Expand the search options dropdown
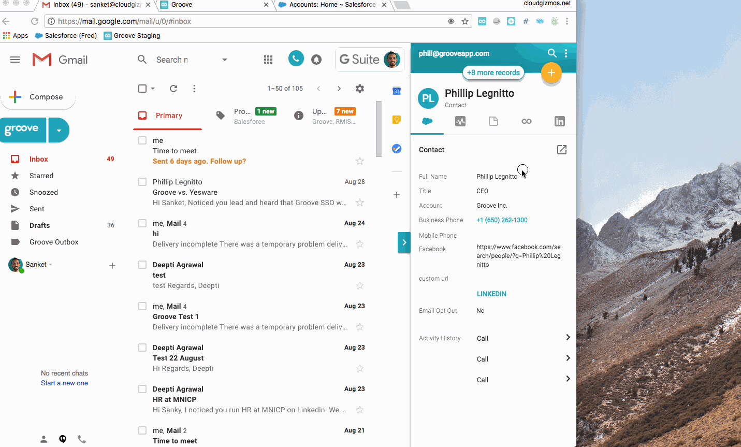The height and width of the screenshot is (447, 741). pos(225,60)
